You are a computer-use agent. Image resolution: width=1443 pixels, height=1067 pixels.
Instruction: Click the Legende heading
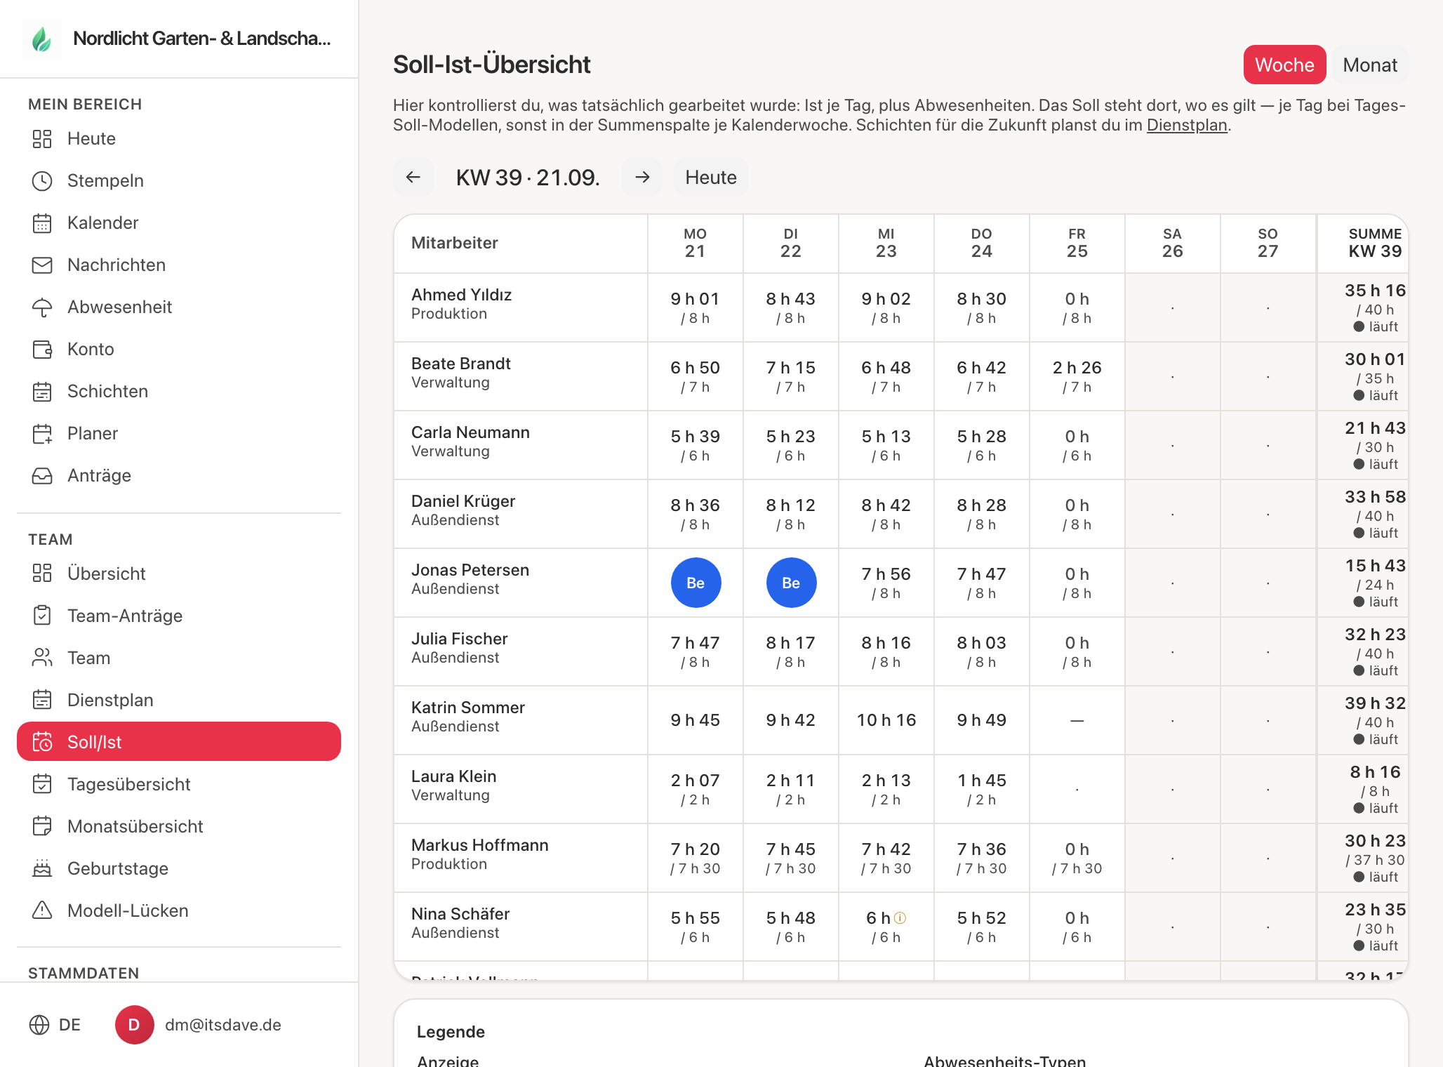(451, 1032)
